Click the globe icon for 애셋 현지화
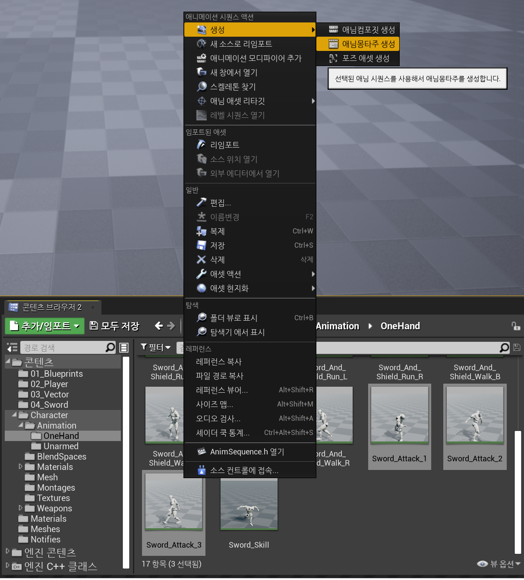The image size is (524, 580). tap(202, 288)
